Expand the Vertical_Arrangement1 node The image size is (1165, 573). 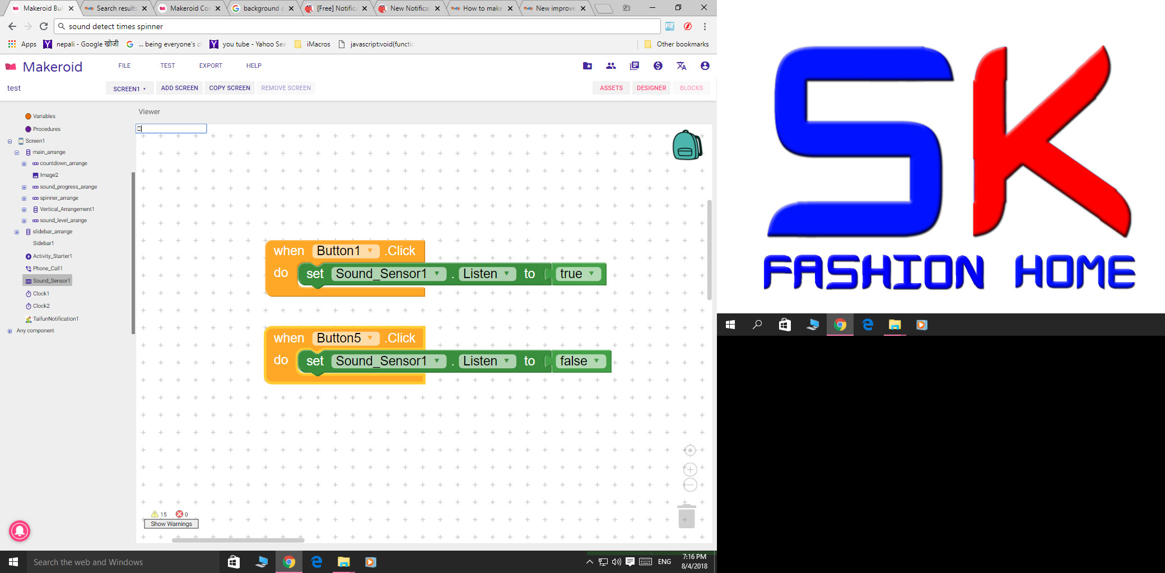click(24, 209)
